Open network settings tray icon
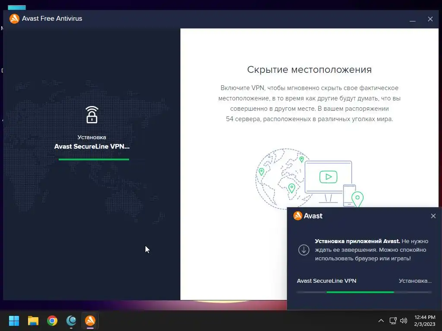Image resolution: width=442 pixels, height=331 pixels. pos(393,321)
